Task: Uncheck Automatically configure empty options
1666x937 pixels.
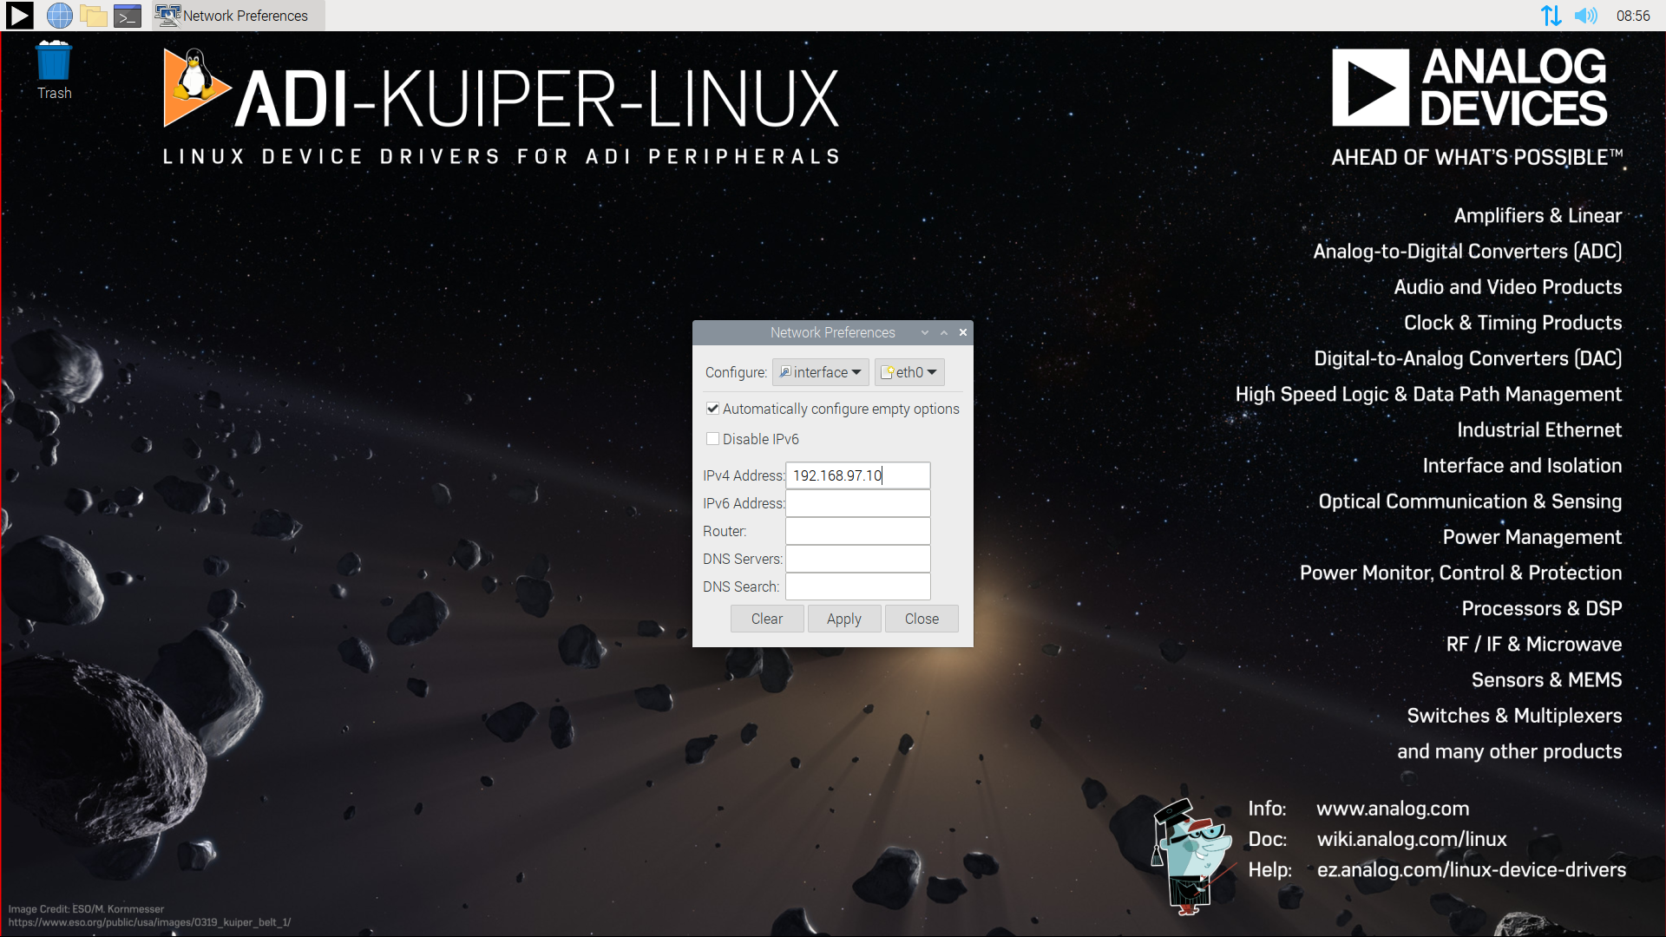Action: pyautogui.click(x=712, y=409)
